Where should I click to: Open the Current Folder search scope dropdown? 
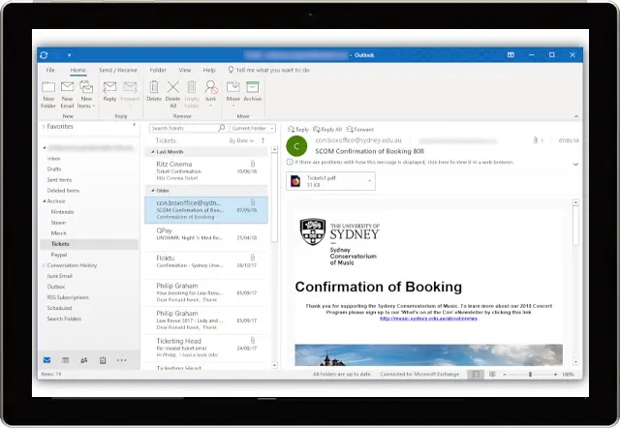point(252,128)
